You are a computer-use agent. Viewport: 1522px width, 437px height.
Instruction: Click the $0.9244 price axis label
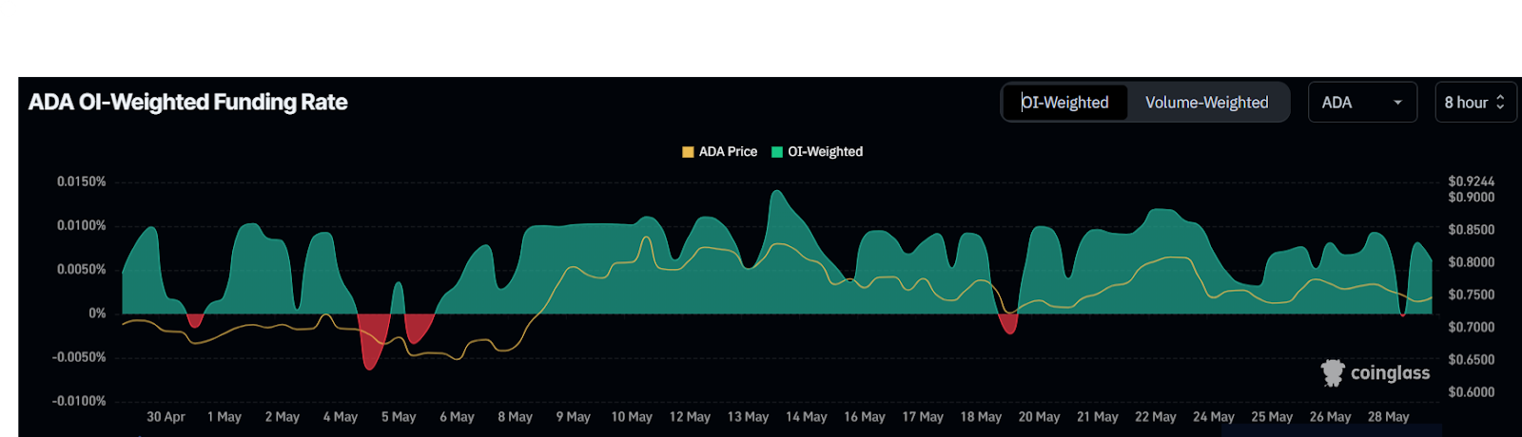tap(1471, 181)
